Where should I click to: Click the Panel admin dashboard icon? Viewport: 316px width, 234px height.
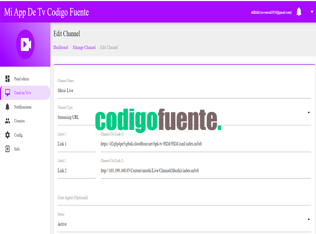click(7, 79)
